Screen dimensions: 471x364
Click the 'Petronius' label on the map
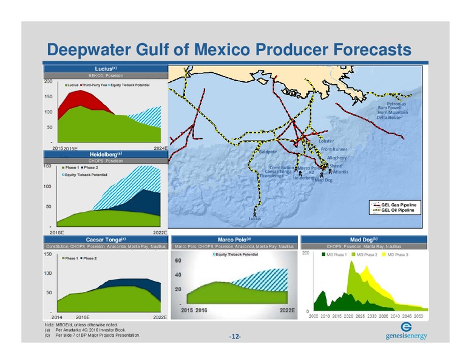pos(396,104)
